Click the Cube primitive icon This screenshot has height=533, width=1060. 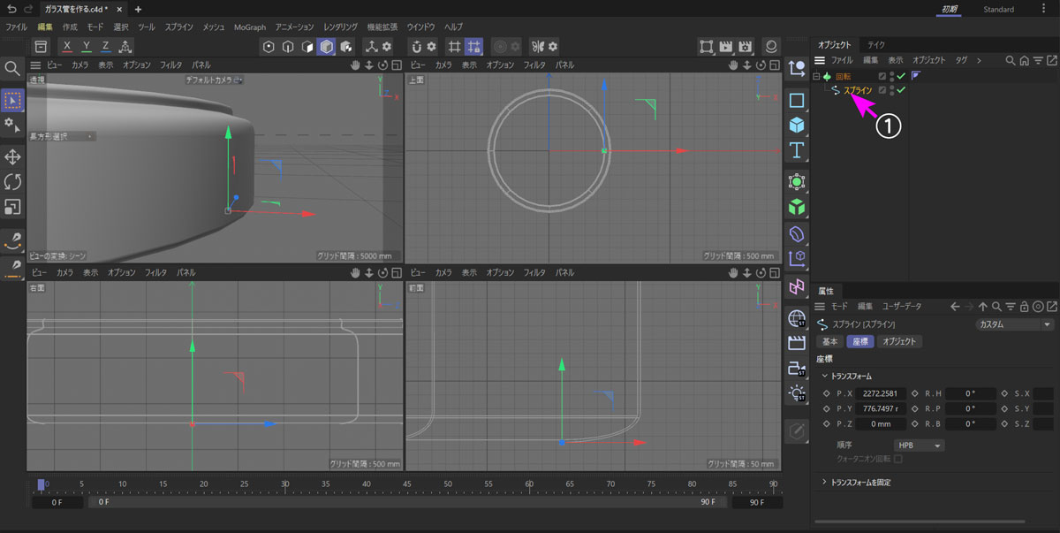[797, 125]
